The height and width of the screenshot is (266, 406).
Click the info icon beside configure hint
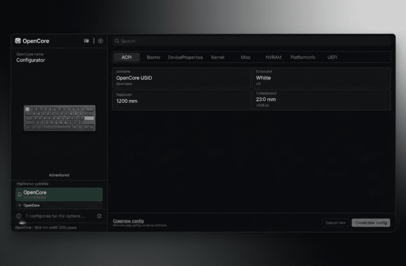click(x=19, y=216)
